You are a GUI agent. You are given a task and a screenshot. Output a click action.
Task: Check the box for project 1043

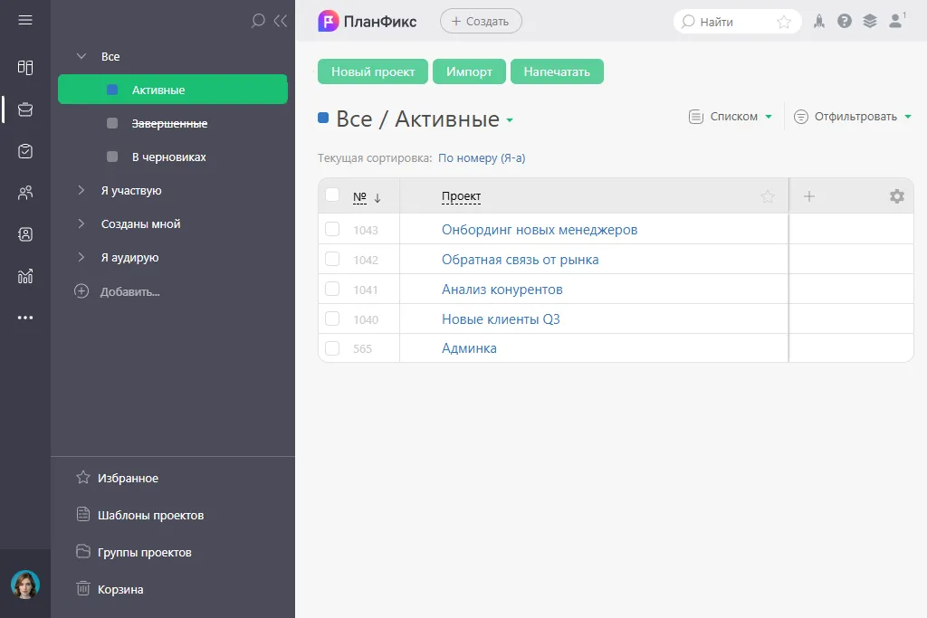(332, 230)
